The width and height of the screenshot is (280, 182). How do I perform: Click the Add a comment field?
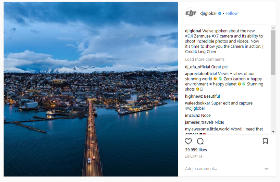(221, 169)
